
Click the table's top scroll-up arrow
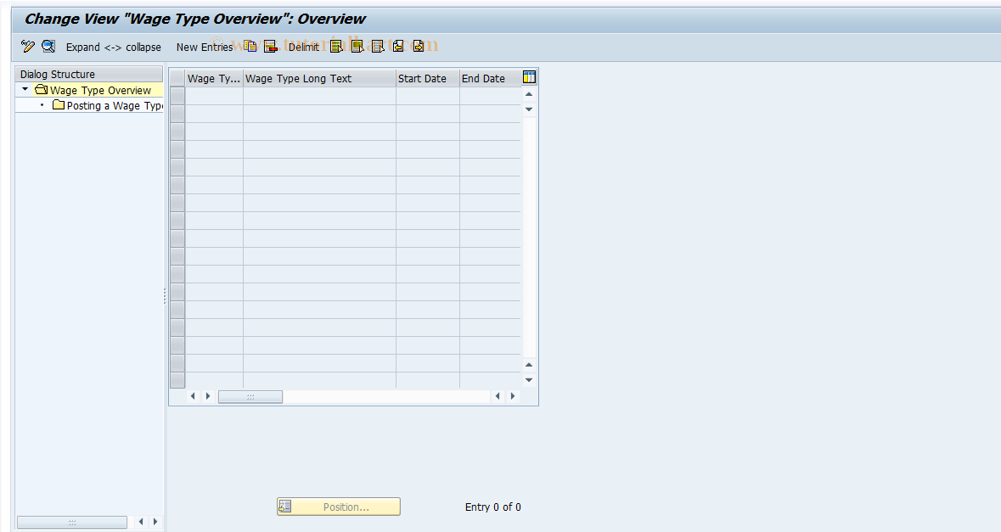(529, 94)
